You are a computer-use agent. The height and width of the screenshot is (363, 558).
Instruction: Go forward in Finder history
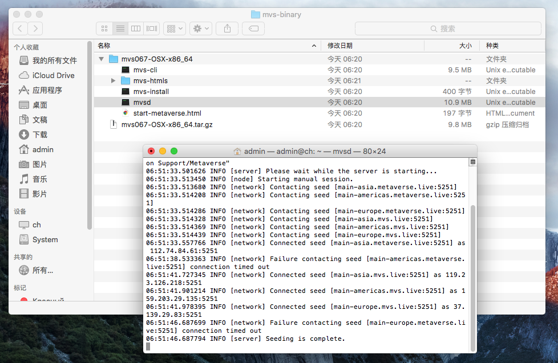click(35, 28)
